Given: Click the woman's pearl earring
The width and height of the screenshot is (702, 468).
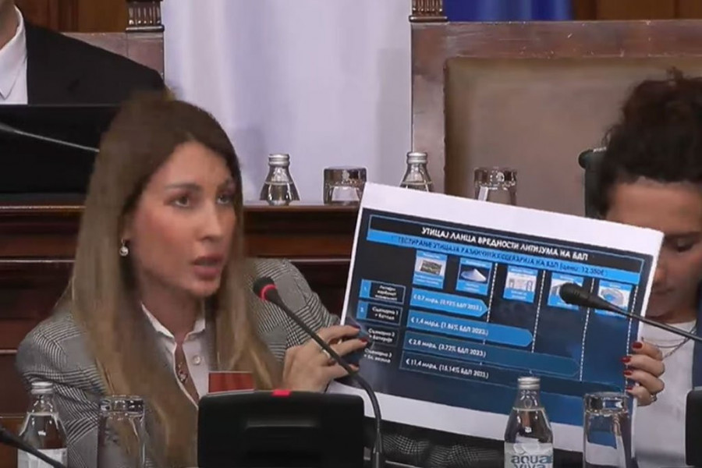Looking at the screenshot, I should 123,250.
